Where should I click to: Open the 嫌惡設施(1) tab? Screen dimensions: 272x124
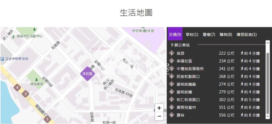tap(247, 35)
